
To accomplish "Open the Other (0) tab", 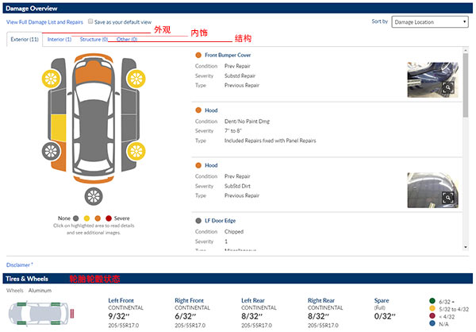I will [126, 39].
